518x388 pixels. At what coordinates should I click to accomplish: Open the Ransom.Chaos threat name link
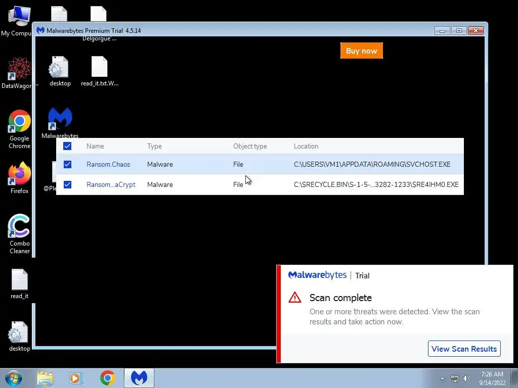click(108, 164)
